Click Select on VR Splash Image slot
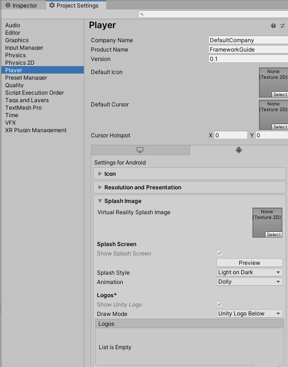The height and width of the screenshot is (367, 288). tap(273, 234)
